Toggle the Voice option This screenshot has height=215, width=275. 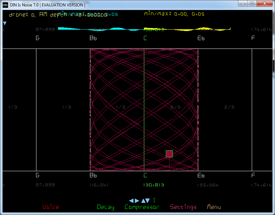coord(51,207)
